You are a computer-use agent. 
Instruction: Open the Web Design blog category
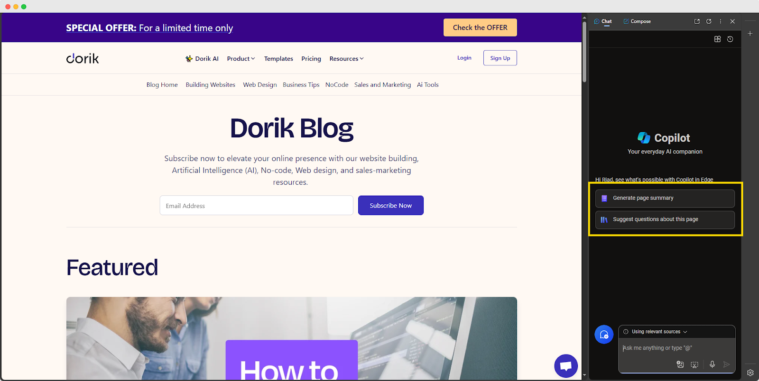260,85
